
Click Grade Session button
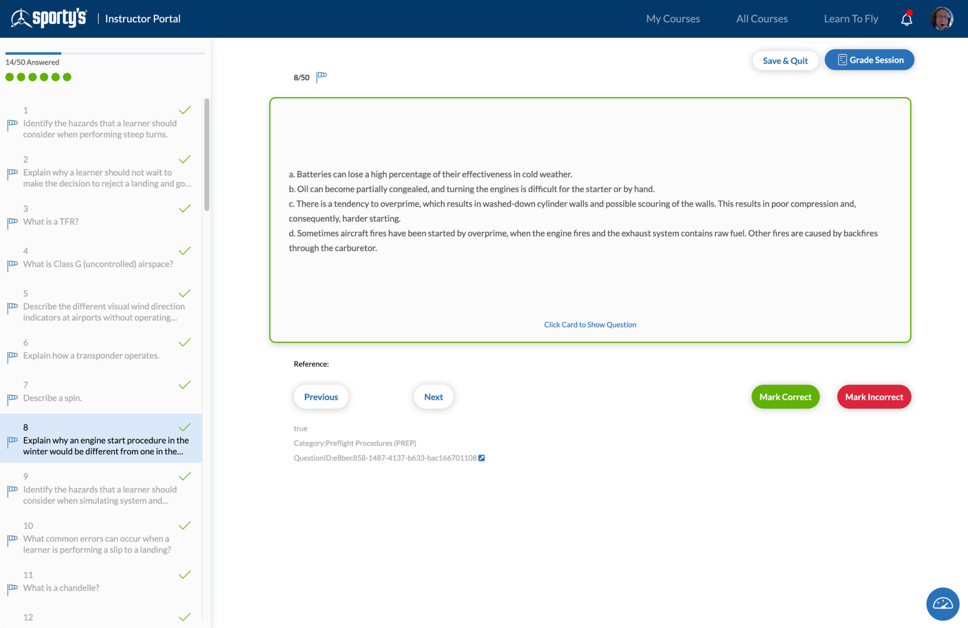pos(869,60)
